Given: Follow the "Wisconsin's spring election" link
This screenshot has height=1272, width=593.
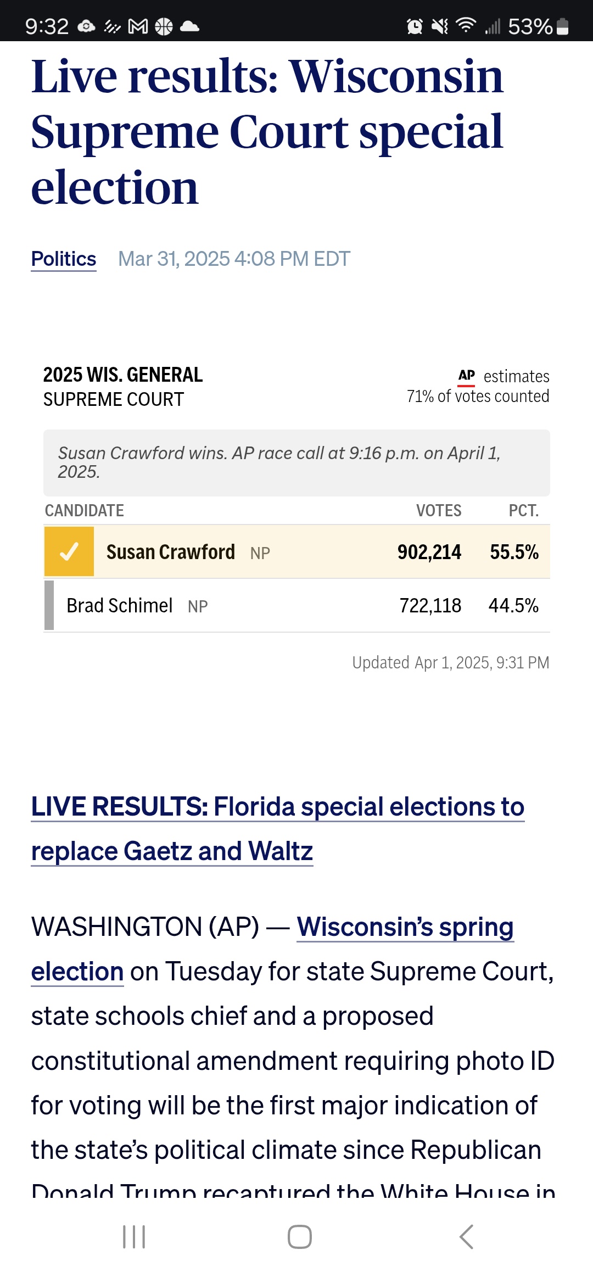Looking at the screenshot, I should 405,927.
